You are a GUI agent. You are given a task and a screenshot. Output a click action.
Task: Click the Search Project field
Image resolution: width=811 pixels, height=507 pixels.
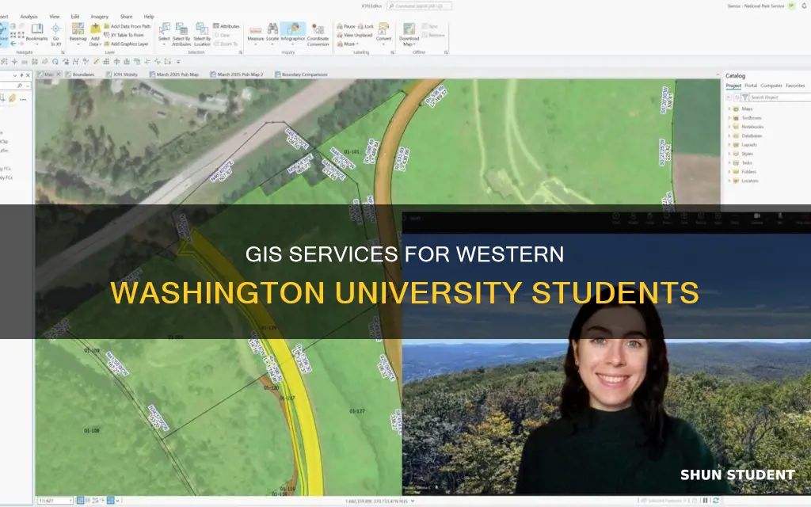(x=780, y=97)
